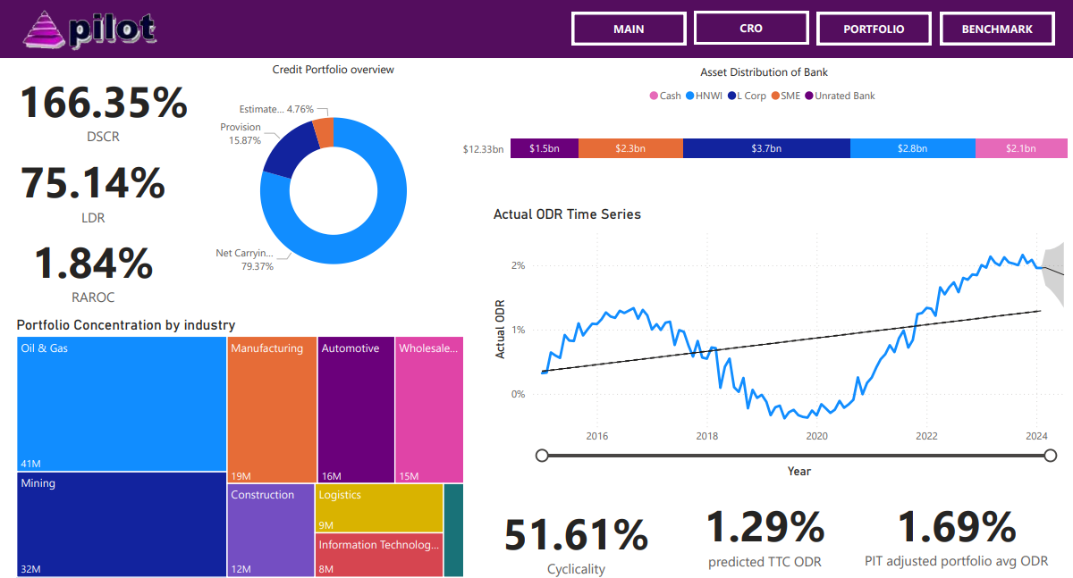
Task: Go to the PORTFOLIO page
Action: 874,29
